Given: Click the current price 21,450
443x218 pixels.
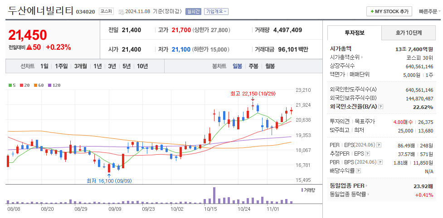Looking at the screenshot, I should click(x=28, y=35).
